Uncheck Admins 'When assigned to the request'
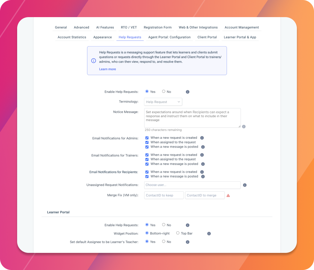This screenshot has width=314, height=270. [147, 142]
